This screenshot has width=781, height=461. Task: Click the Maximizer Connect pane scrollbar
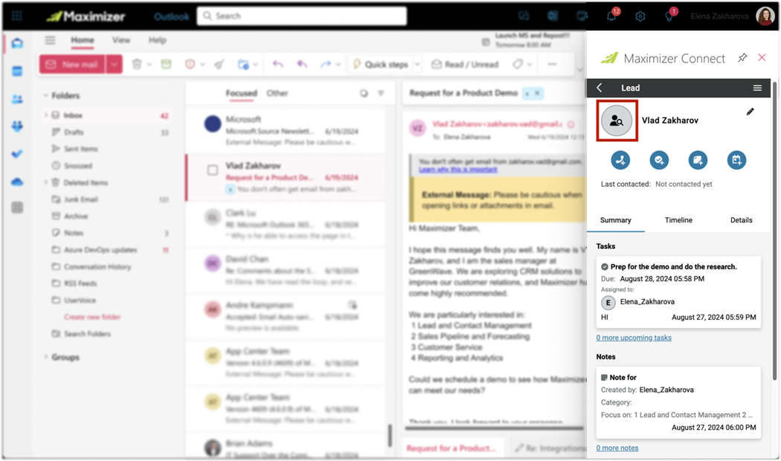(774, 231)
